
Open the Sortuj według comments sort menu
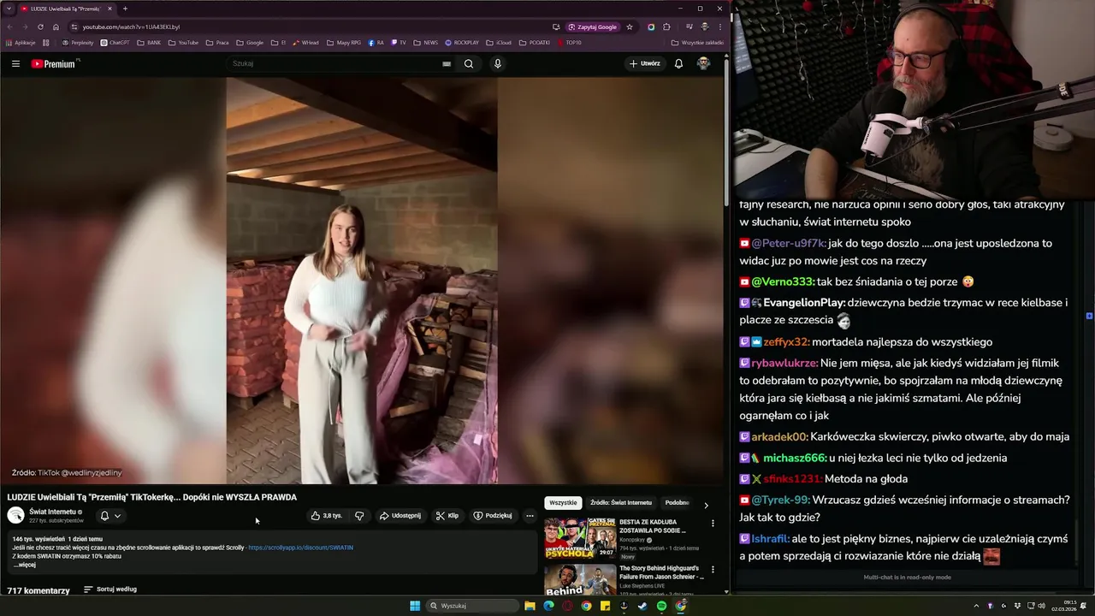[x=110, y=589]
